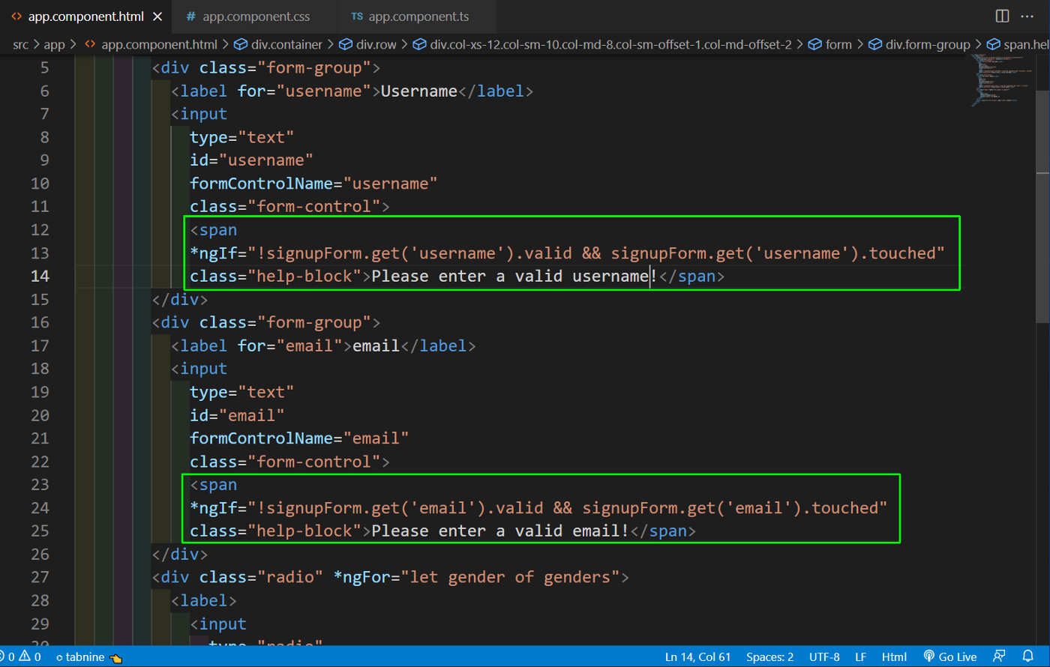This screenshot has width=1050, height=667.
Task: Click the *ngIf username condition on line 13
Action: tap(567, 253)
